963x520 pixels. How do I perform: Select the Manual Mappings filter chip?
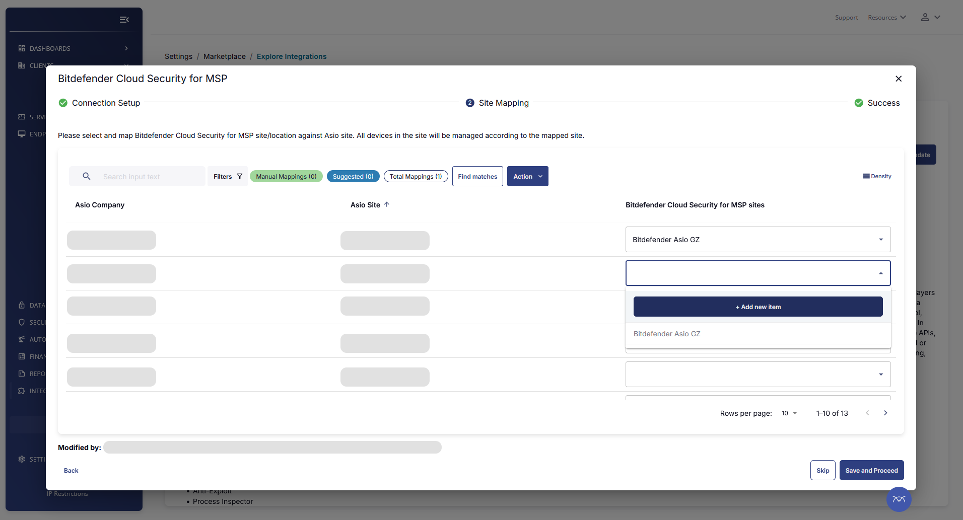(x=286, y=176)
